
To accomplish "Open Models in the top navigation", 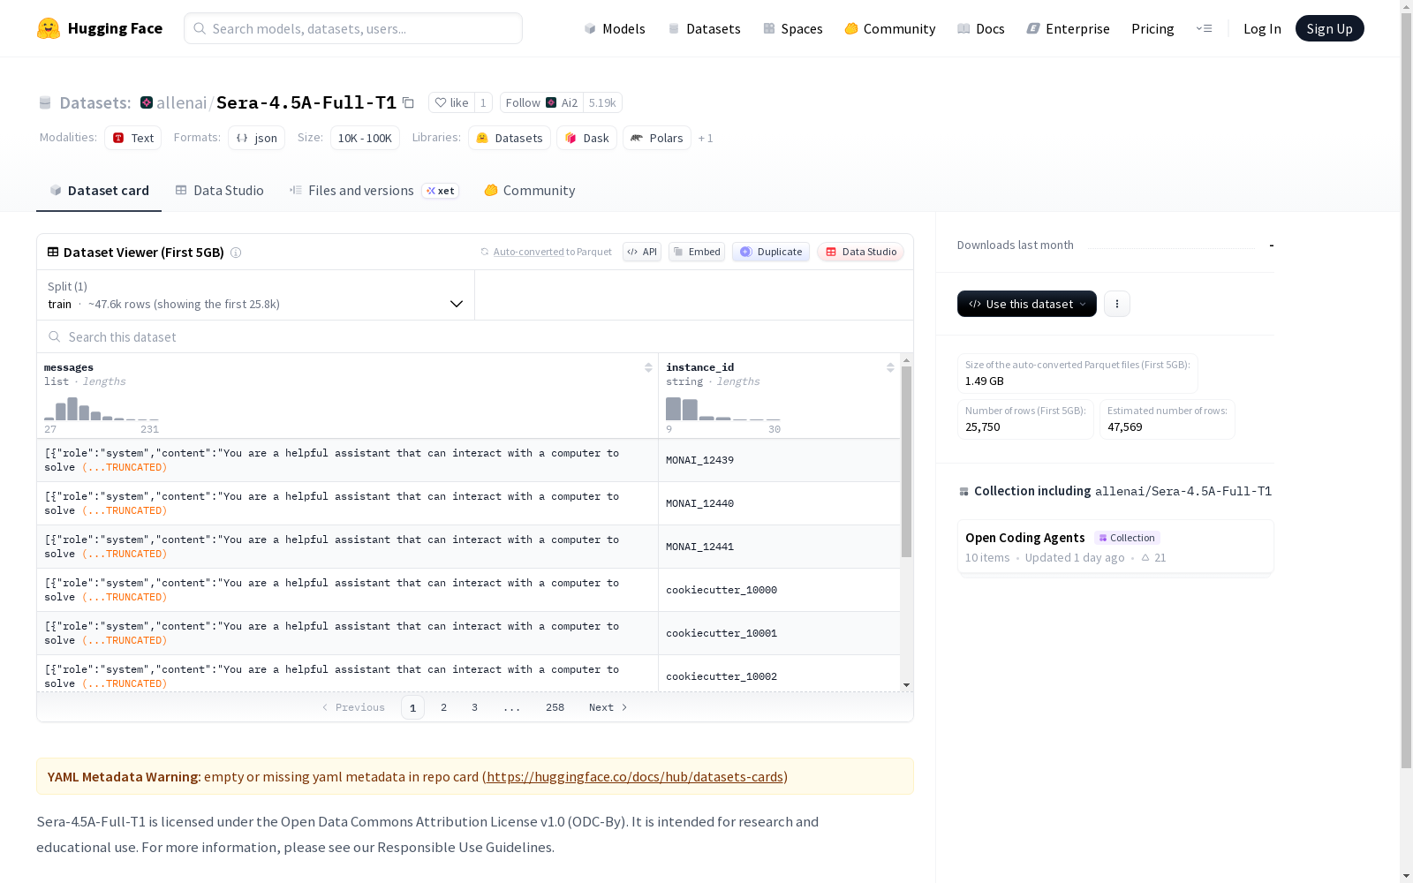I will (x=615, y=28).
